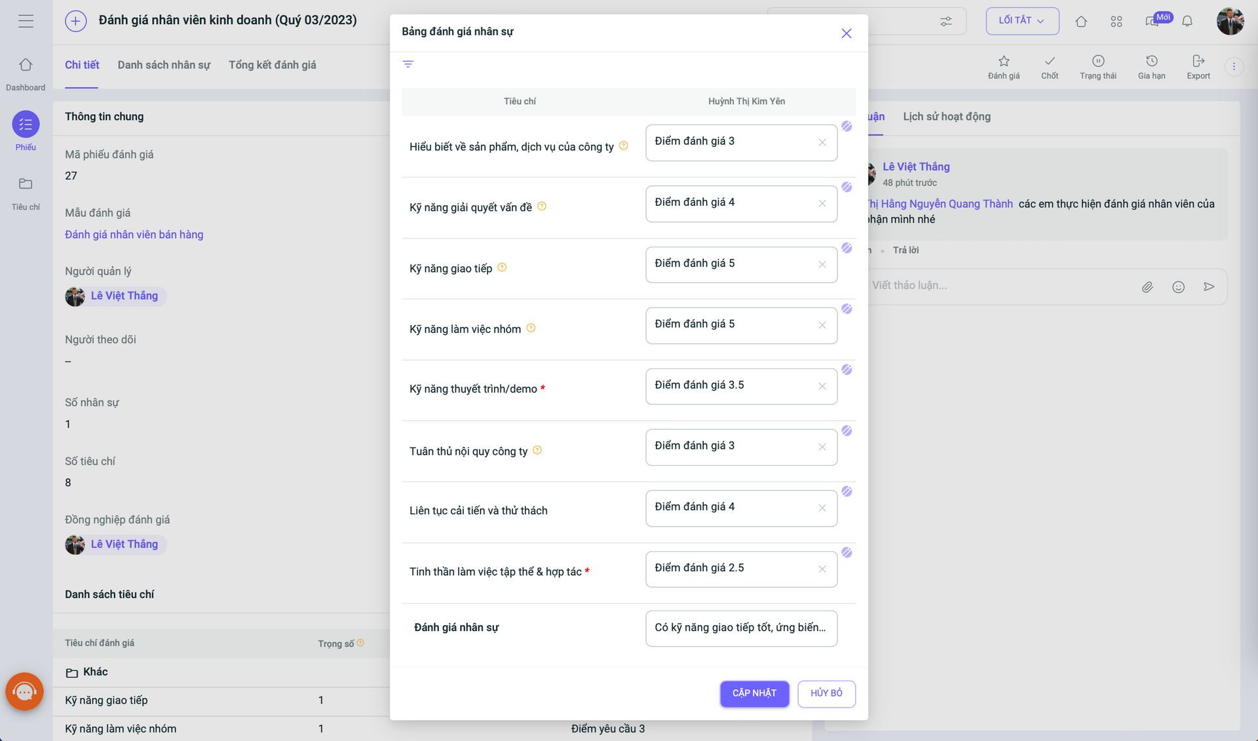Open the Export icon in toolbar
This screenshot has height=741, width=1258.
point(1198,61)
